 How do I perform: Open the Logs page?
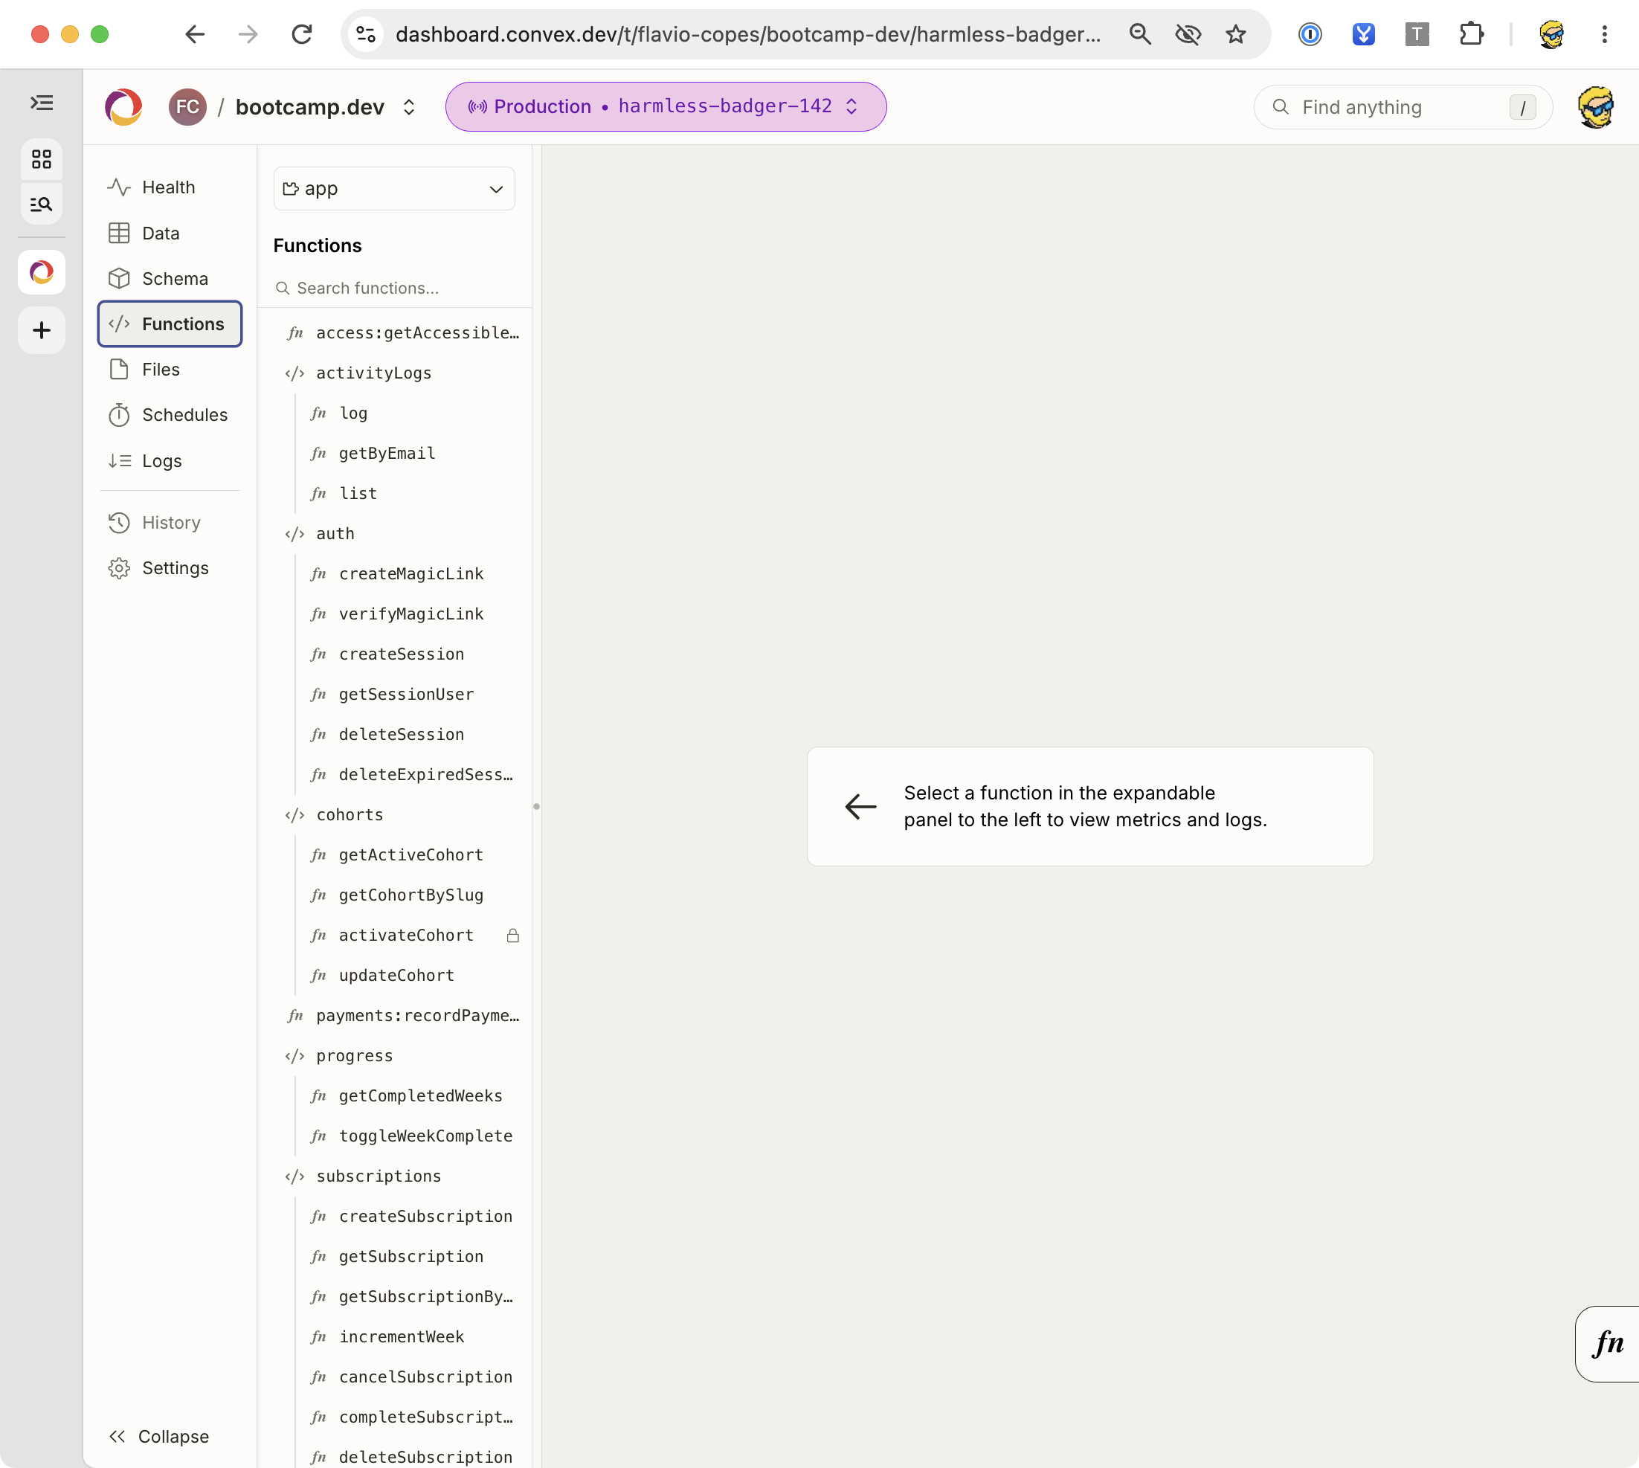(170, 460)
